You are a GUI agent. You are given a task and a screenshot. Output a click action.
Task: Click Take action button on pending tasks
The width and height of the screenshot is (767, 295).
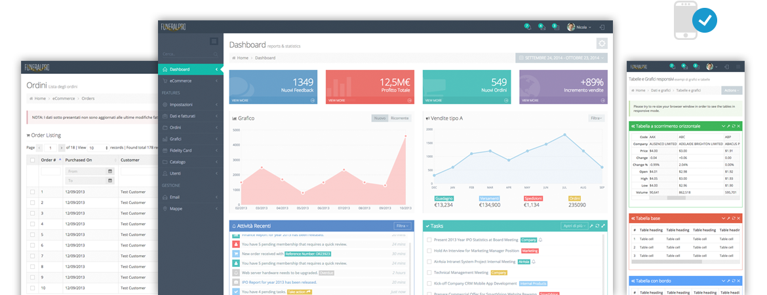[299, 292]
